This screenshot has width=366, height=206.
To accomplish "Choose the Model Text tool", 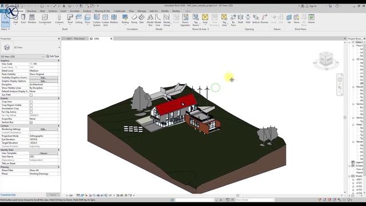I will click(150, 20).
